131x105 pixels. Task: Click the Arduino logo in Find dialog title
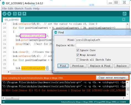[x=56, y=33]
